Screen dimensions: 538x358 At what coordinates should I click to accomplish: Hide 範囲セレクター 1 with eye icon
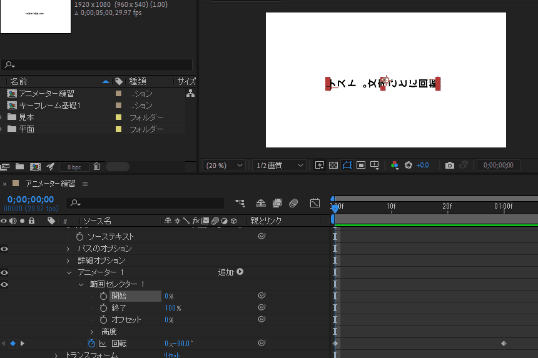click(x=4, y=284)
